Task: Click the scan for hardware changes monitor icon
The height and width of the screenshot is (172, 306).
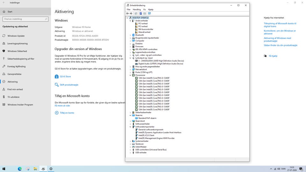Action: tap(149, 13)
